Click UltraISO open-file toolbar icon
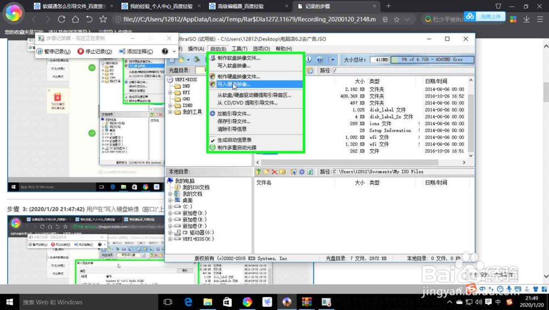This screenshot has width=549, height=310. tap(181, 59)
